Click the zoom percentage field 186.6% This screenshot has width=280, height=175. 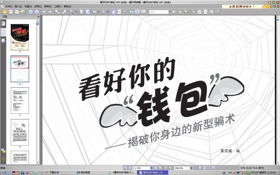[x=182, y=168]
